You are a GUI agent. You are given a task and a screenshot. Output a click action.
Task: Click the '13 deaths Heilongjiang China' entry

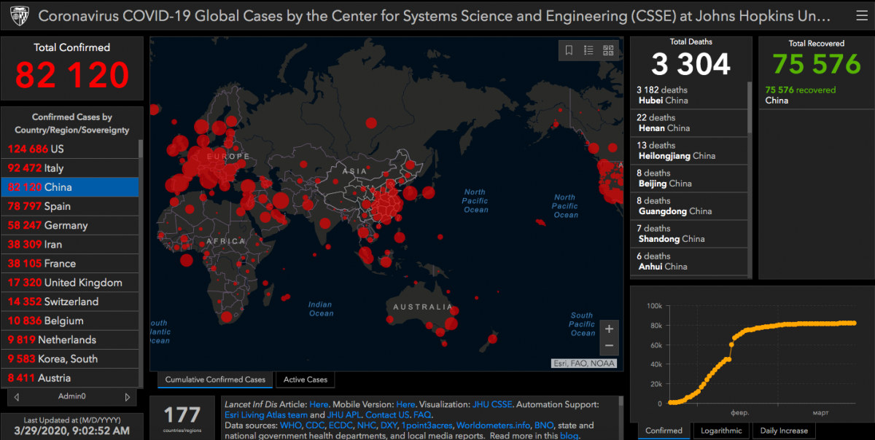[689, 151]
